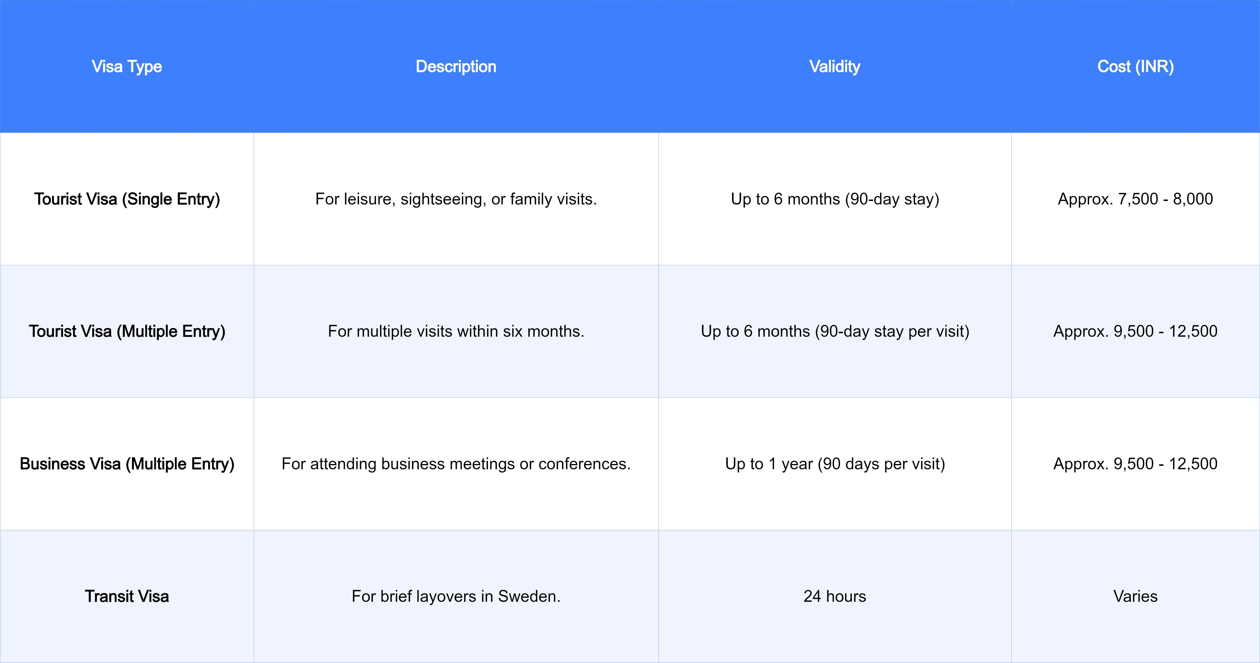The width and height of the screenshot is (1260, 663).
Task: Click the business meetings or conferences description
Action: [x=456, y=464]
